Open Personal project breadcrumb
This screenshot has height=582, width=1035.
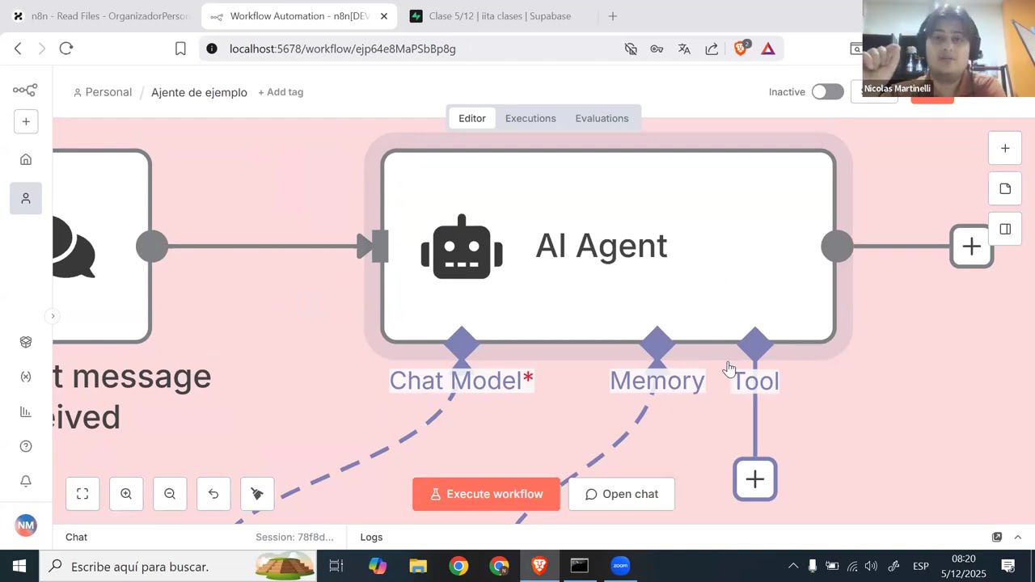[x=103, y=92]
